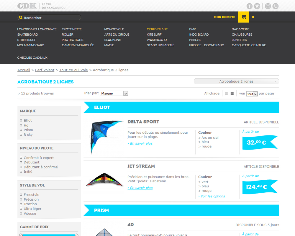
Task: Tick the R sky brand checkbox
Action: (x=21, y=135)
